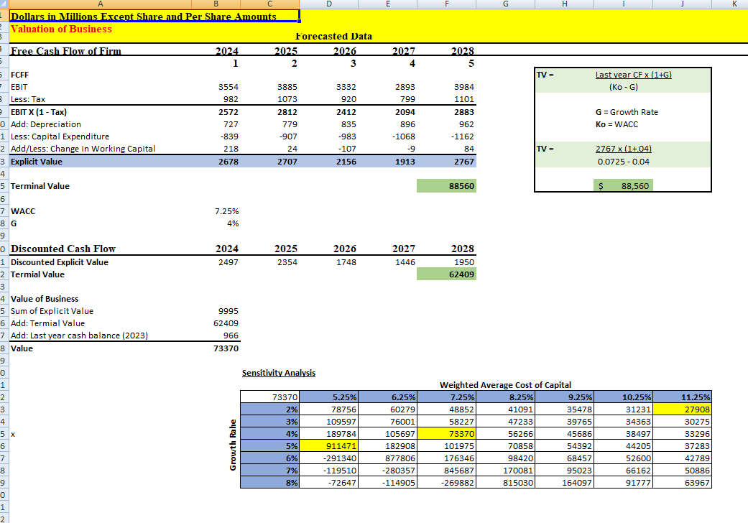Click the WACC value 7.25% in column B
The height and width of the screenshot is (523, 748).
(x=227, y=212)
